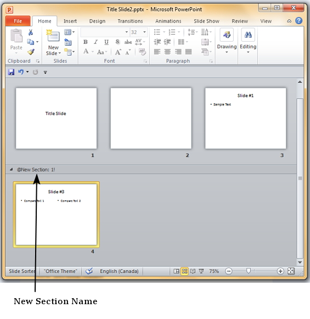Viewport: 310px width, 319px height.
Task: Switch to Normal view button
Action: 176,271
